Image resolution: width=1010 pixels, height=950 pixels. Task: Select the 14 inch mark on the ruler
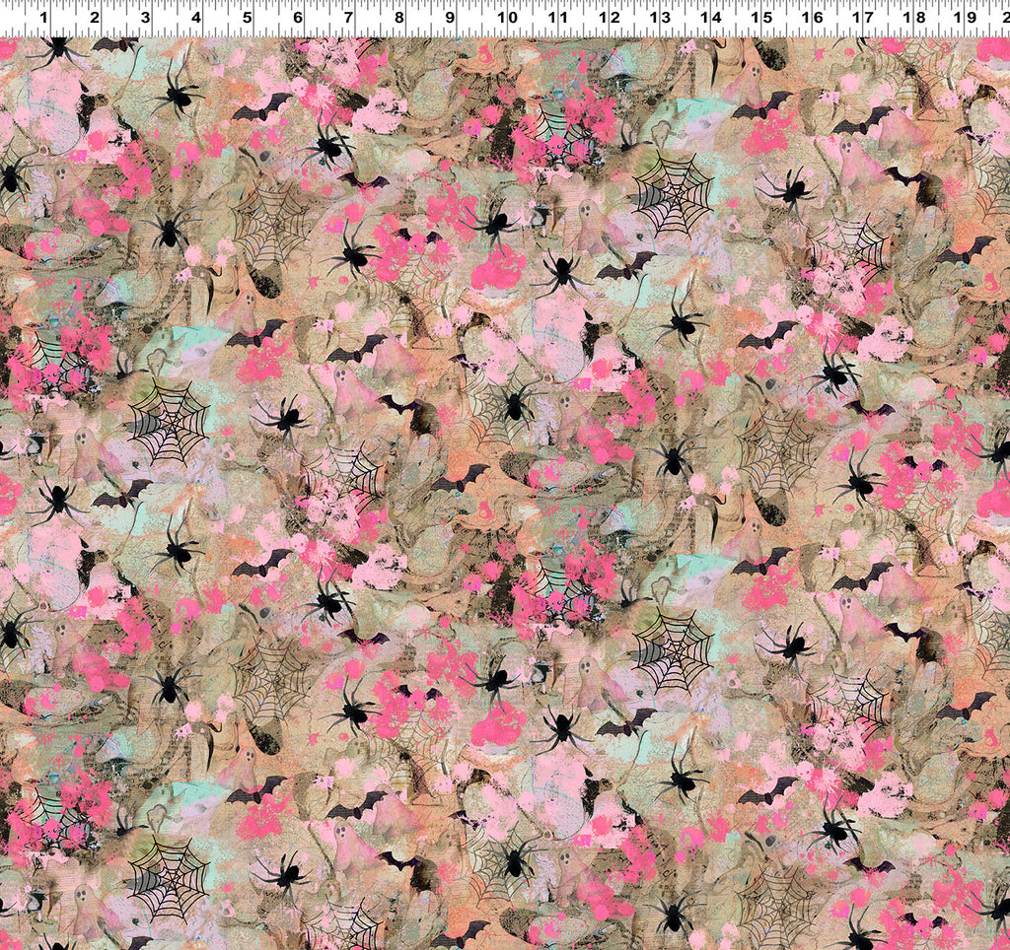tap(710, 18)
